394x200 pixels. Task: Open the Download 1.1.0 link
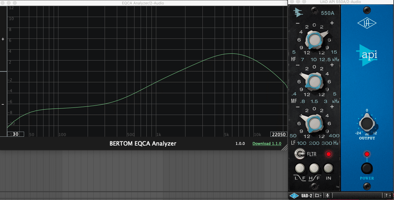(x=267, y=144)
